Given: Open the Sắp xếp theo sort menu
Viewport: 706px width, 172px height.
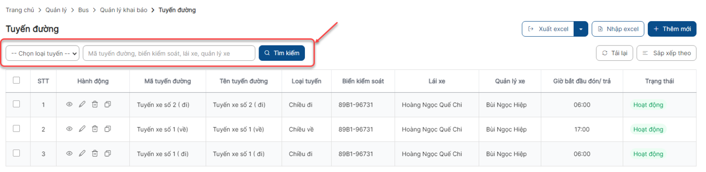Looking at the screenshot, I should coord(666,53).
